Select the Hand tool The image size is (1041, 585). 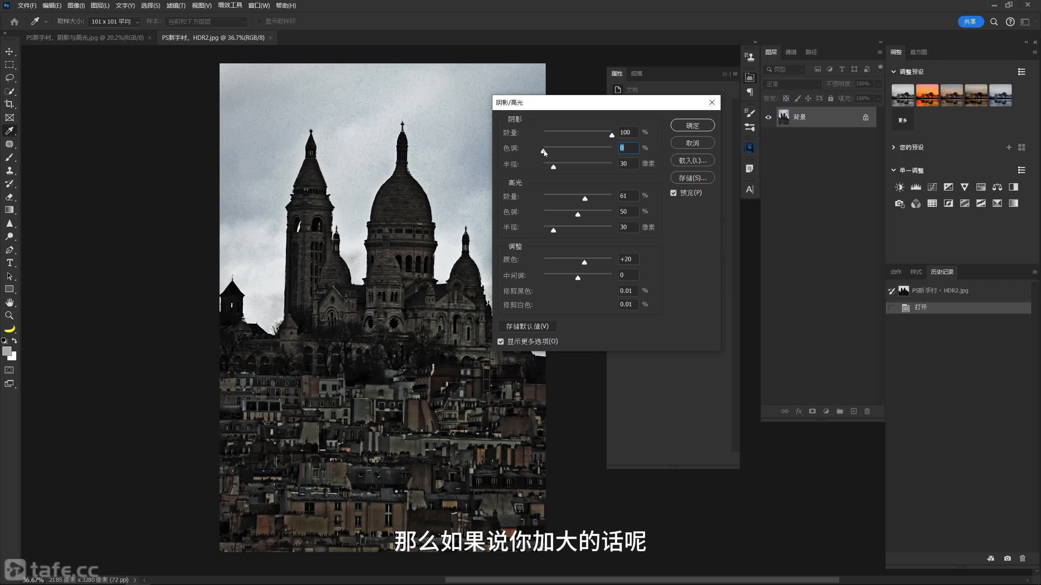tap(9, 302)
